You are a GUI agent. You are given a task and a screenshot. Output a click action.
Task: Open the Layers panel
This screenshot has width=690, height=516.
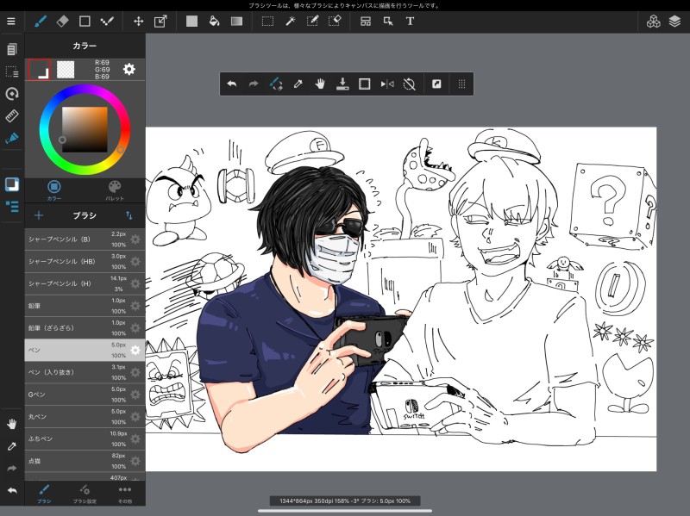pyautogui.click(x=674, y=21)
